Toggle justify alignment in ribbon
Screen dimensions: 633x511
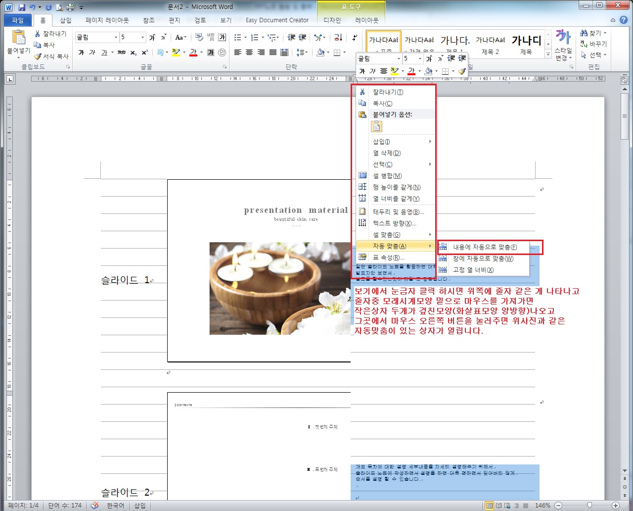[272, 52]
